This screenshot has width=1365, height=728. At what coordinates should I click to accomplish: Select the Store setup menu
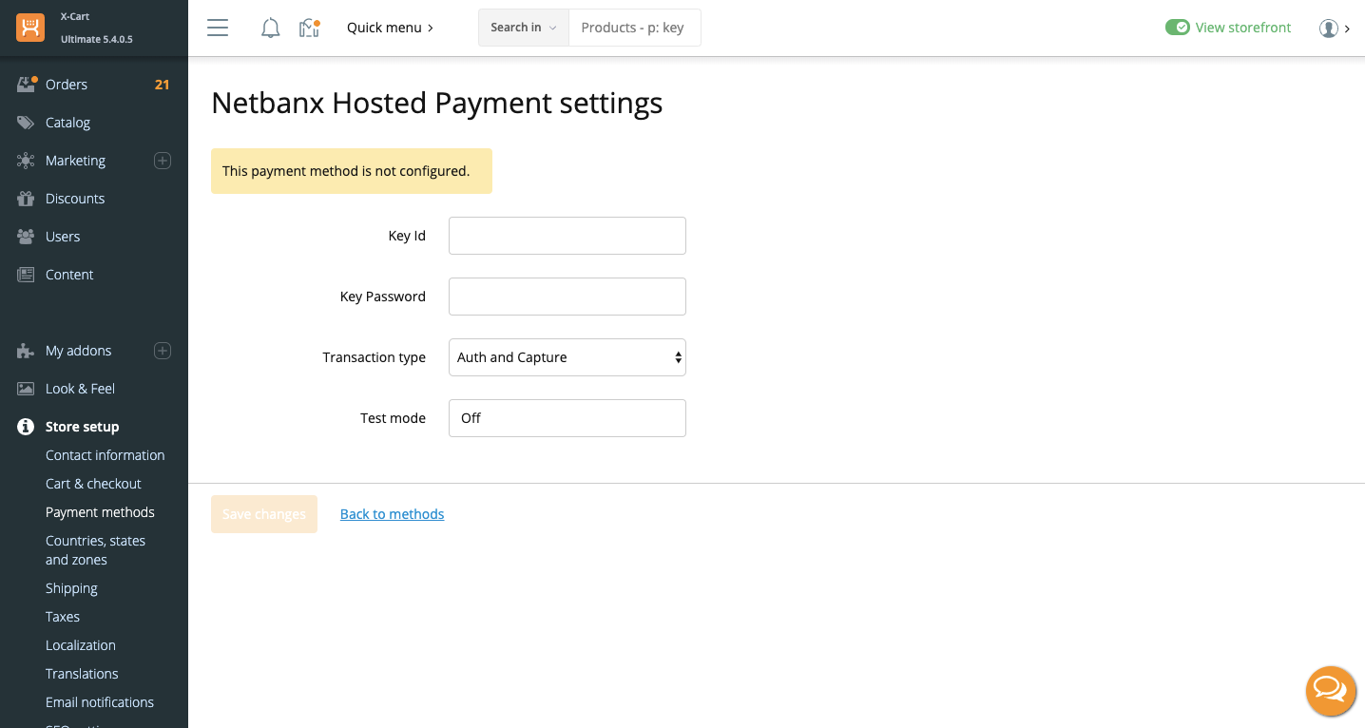point(82,427)
